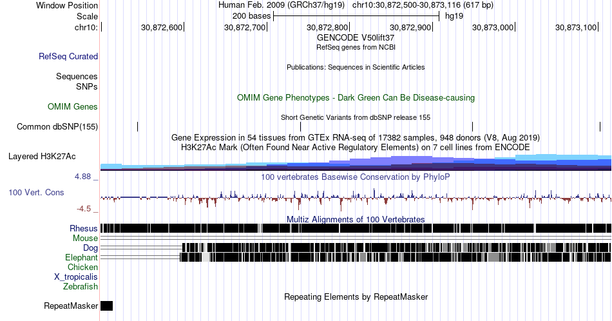Click the Elephant alignment bar
612x321 pixels.
tap(396, 257)
